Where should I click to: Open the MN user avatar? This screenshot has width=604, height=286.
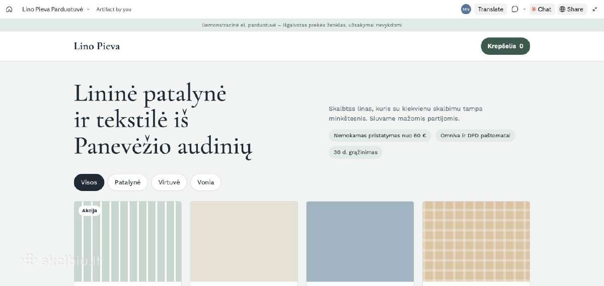click(466, 9)
